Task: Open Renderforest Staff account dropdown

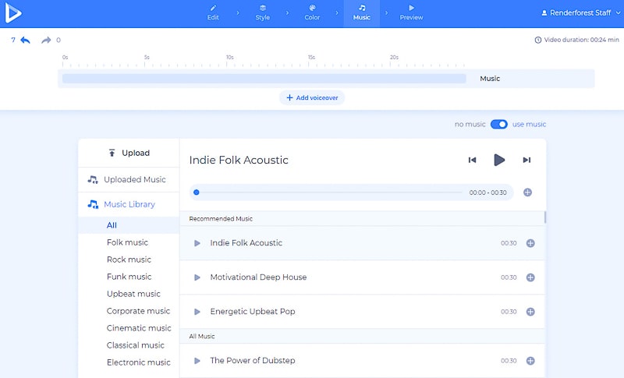Action: coord(580,13)
